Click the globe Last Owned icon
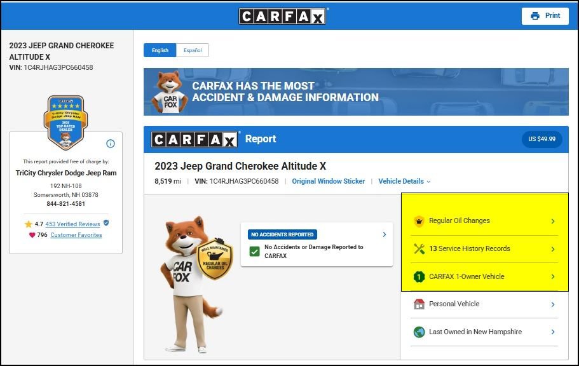Screen dimensions: 579x366 coord(419,332)
